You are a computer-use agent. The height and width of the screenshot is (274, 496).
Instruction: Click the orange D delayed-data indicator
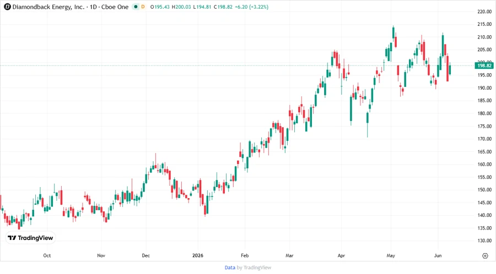(x=143, y=7)
